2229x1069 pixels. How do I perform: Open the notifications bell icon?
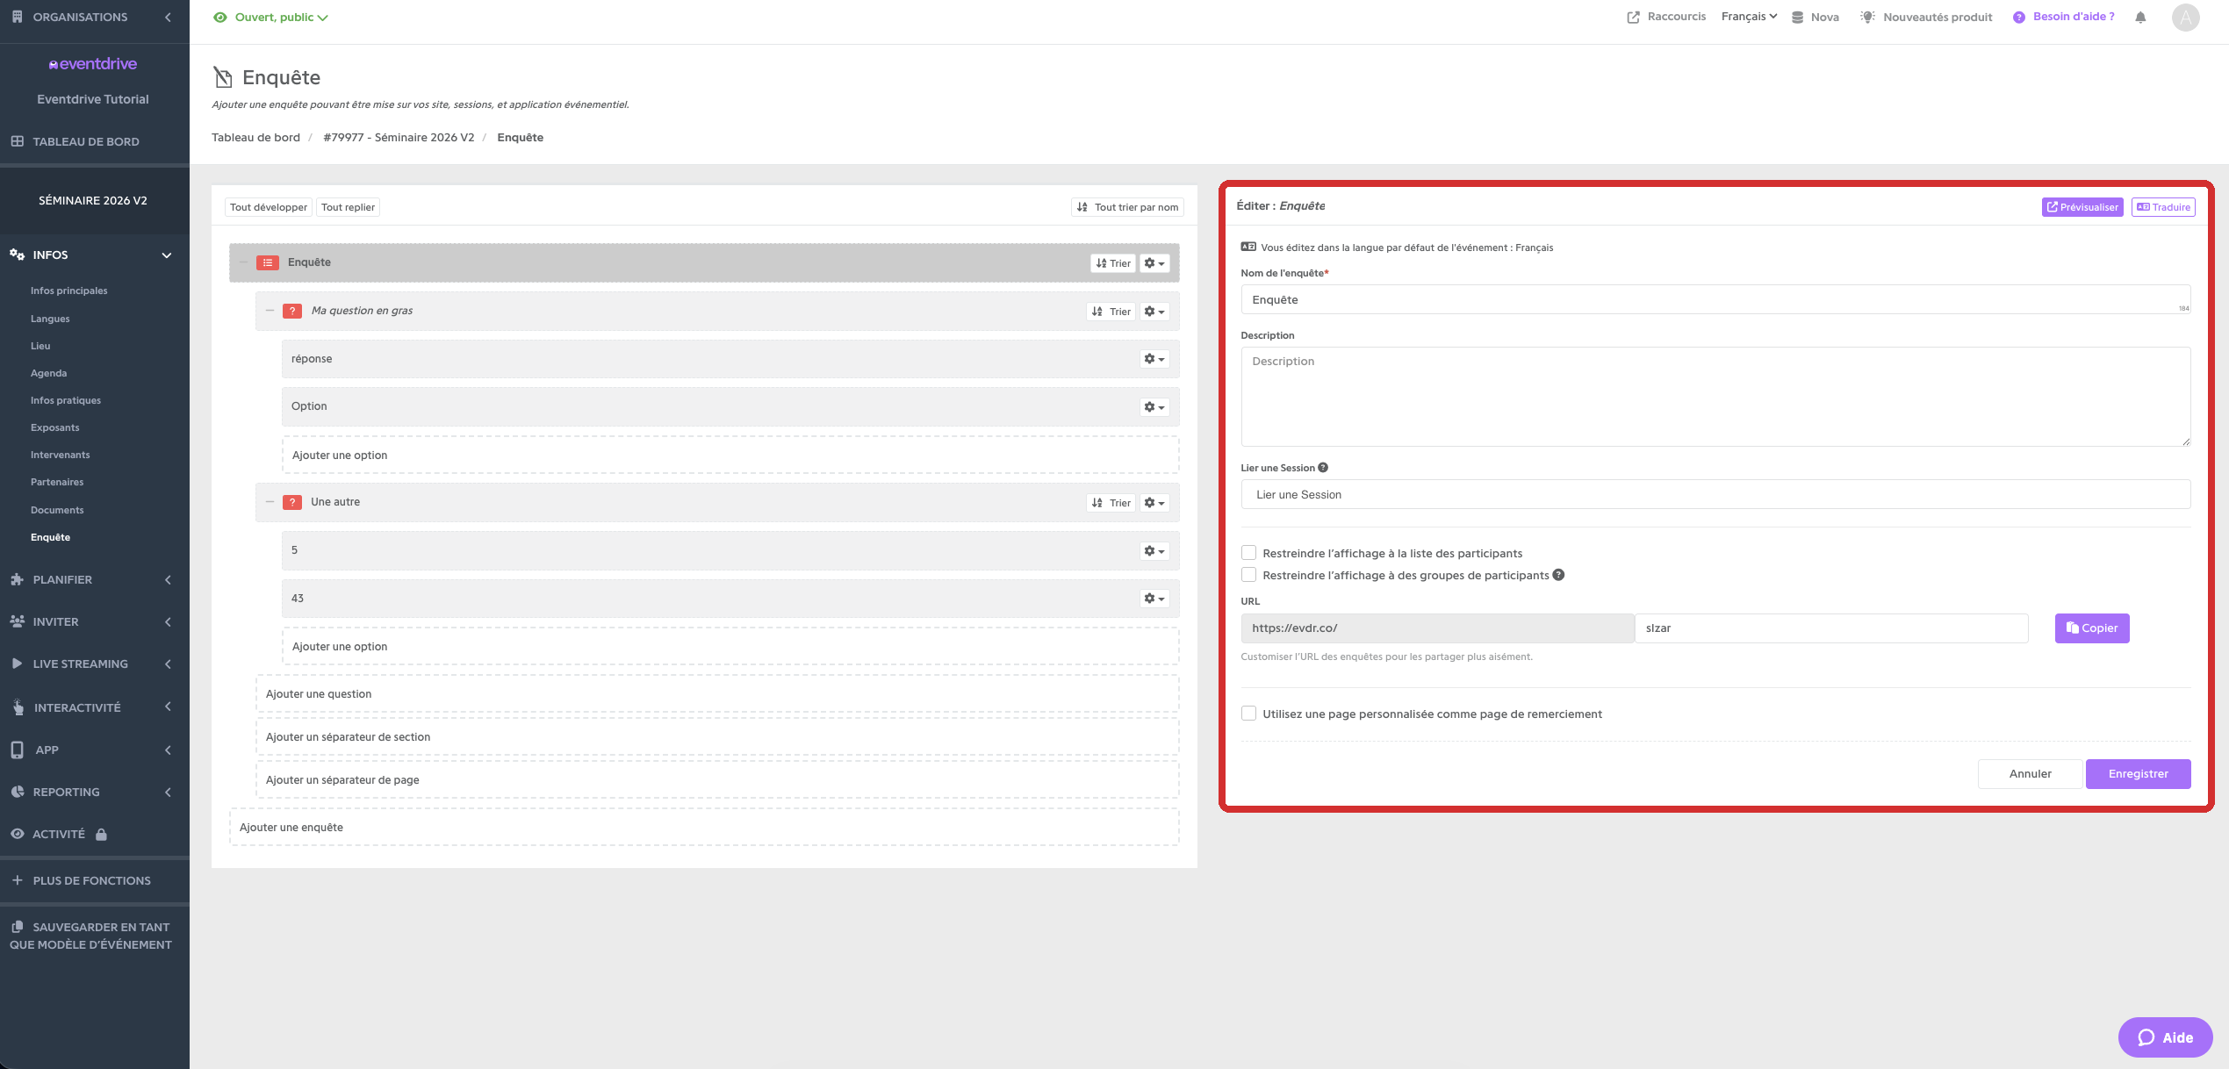[x=2140, y=18]
